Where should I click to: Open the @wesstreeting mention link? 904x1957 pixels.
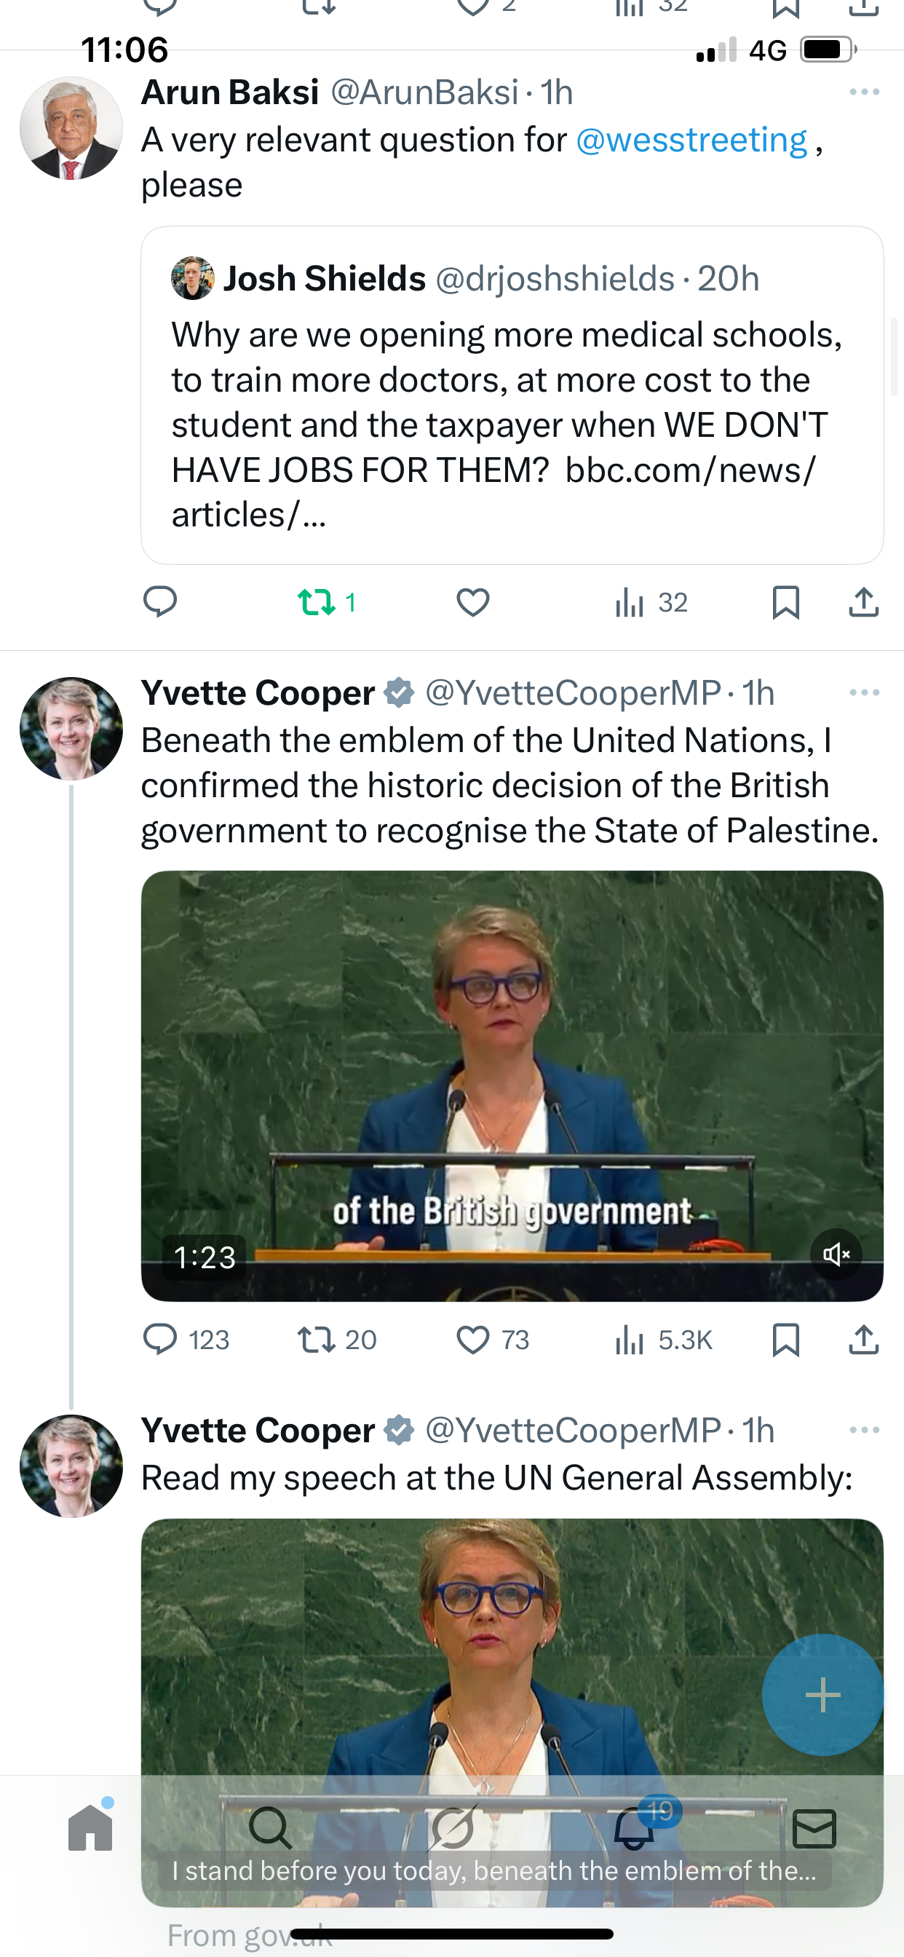click(x=691, y=140)
